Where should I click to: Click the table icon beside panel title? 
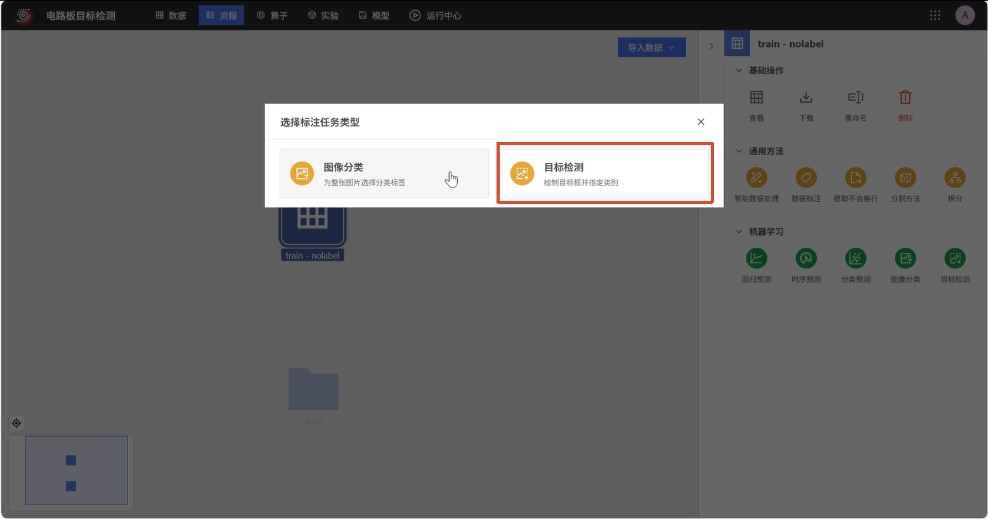[737, 43]
